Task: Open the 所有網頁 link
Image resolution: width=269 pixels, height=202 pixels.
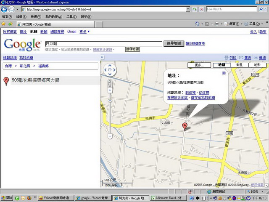Action: (x=10, y=32)
